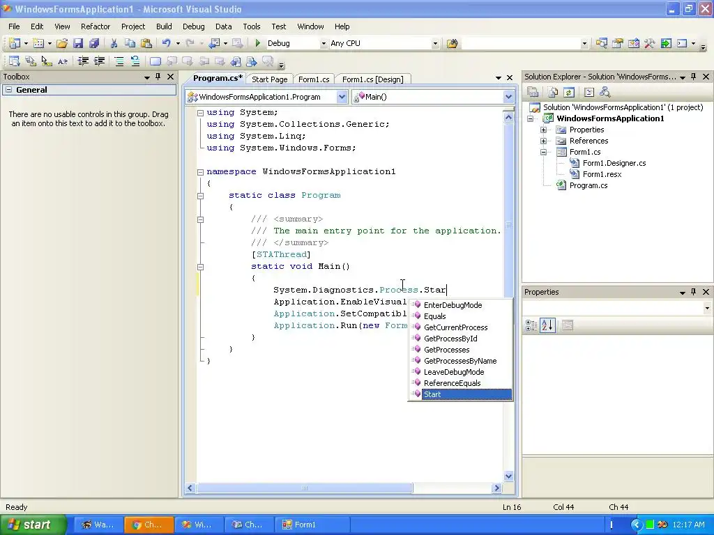Viewport: 714px width, 535px height.
Task: Click the Copy toolbar icon
Action: 130,43
